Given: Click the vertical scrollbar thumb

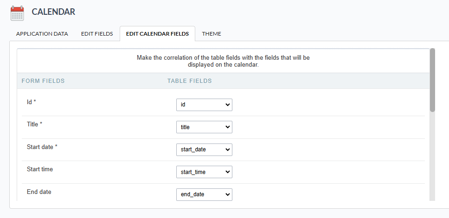Looking at the screenshot, I should coord(432,80).
